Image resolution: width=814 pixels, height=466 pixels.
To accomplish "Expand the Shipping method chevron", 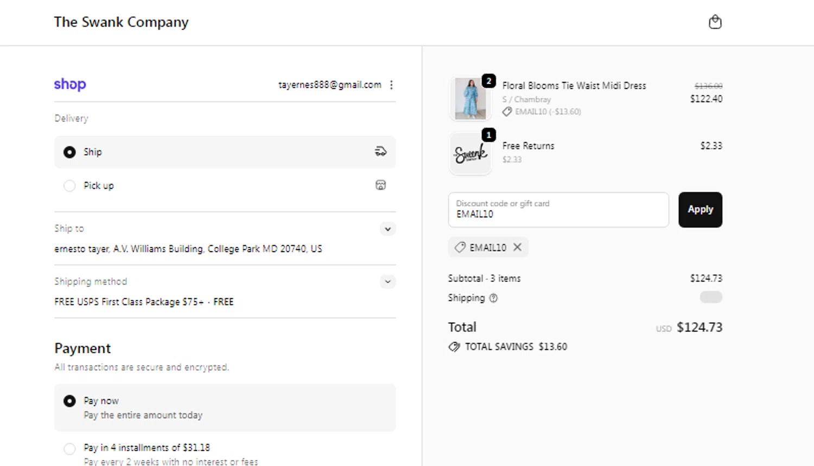I will coord(387,282).
